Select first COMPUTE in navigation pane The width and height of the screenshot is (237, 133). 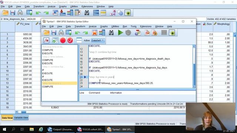click(x=48, y=50)
